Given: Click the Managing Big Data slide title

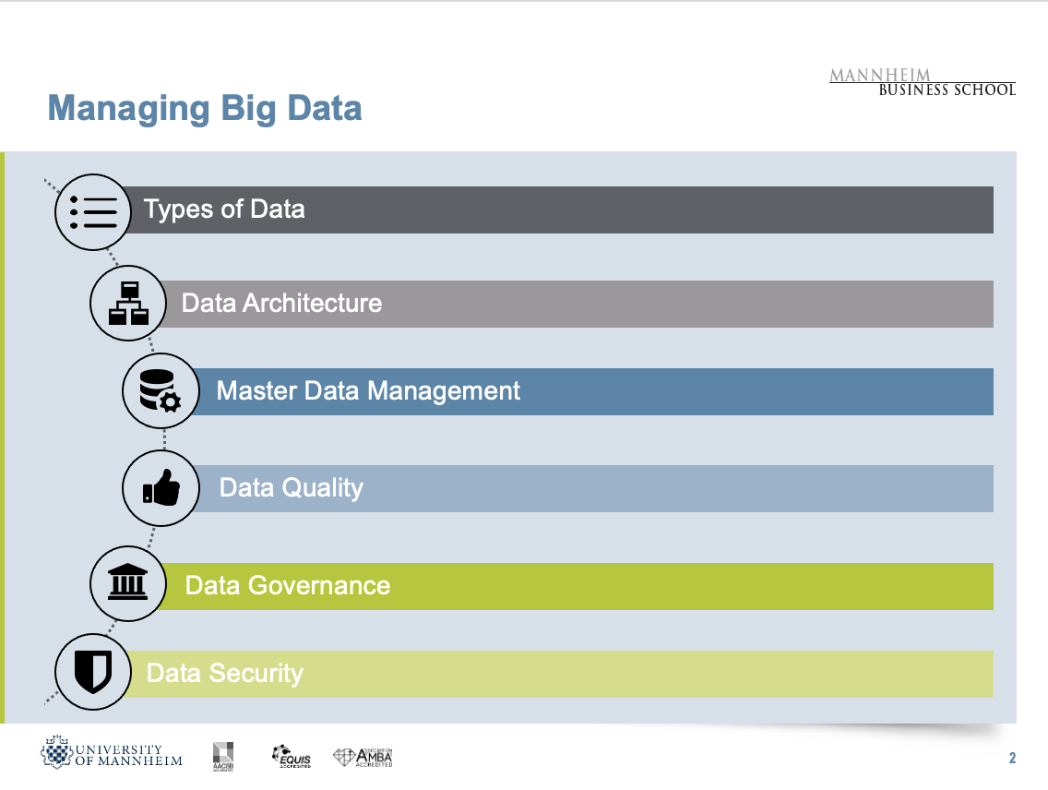Looking at the screenshot, I should (205, 109).
